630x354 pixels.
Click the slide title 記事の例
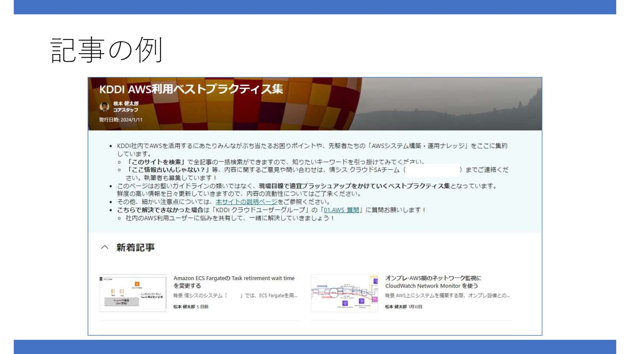tap(107, 50)
